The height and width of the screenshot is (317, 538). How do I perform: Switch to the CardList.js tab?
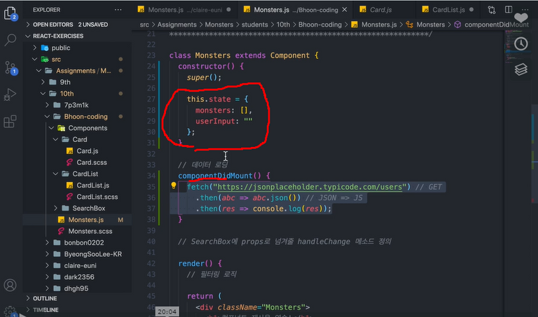448,10
